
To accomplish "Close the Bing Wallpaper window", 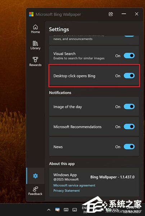I will pos(137,14).
